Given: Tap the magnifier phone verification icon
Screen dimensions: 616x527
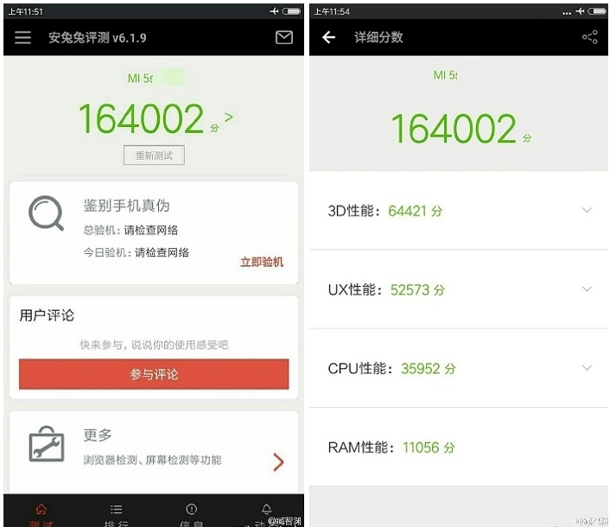Looking at the screenshot, I should point(46,213).
